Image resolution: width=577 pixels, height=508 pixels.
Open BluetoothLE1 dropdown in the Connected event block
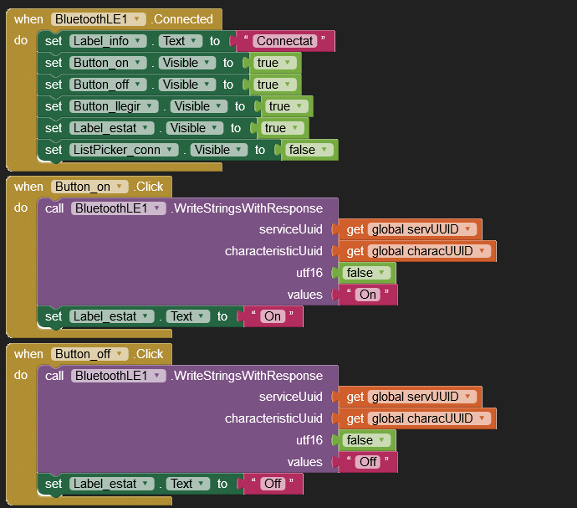click(99, 19)
